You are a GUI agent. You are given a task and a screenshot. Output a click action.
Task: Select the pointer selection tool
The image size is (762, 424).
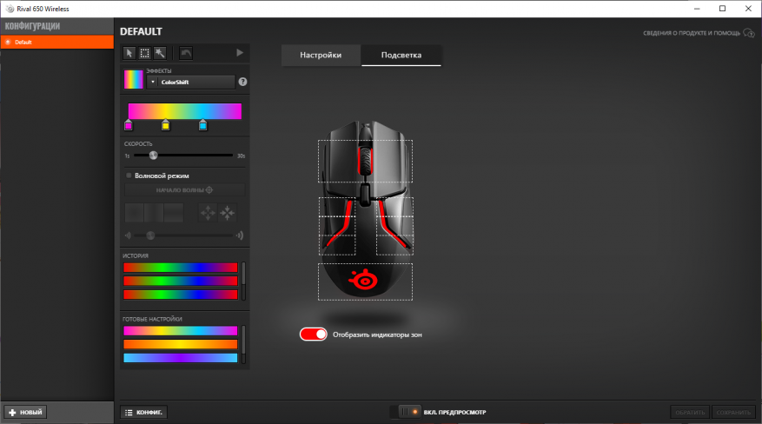pos(129,53)
